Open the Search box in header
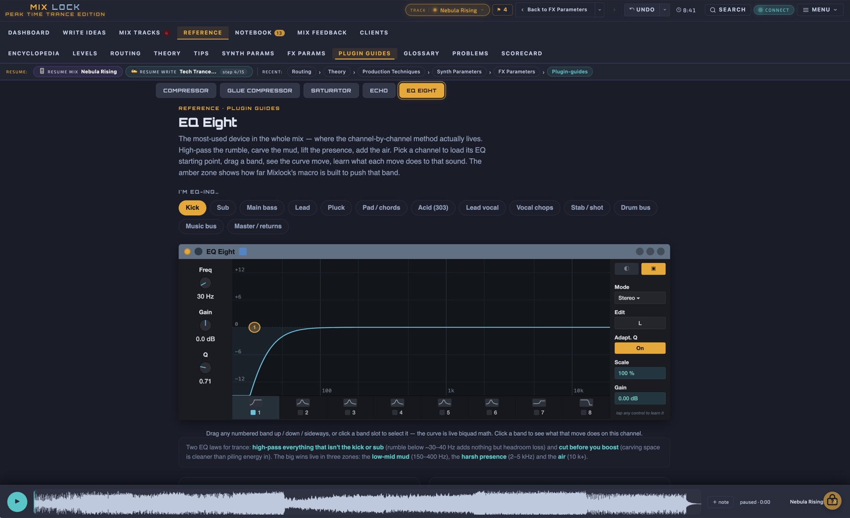850x518 pixels. (x=728, y=10)
